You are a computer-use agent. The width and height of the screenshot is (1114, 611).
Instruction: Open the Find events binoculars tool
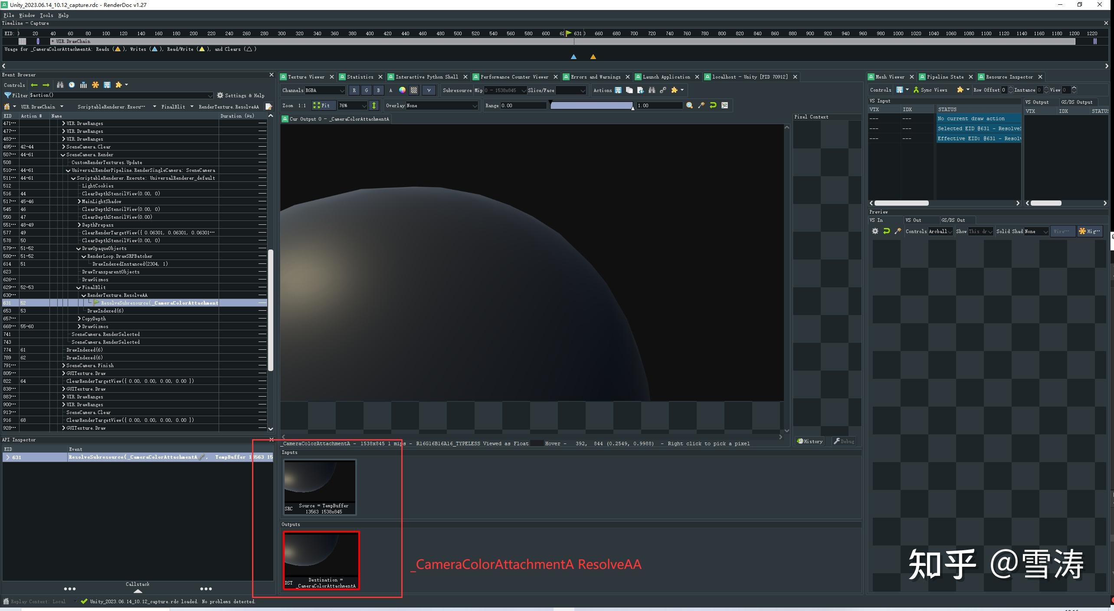(60, 85)
